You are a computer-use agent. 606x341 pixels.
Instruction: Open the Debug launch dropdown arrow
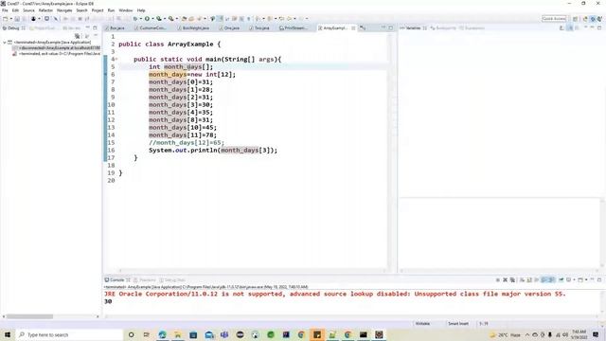[x=141, y=19]
